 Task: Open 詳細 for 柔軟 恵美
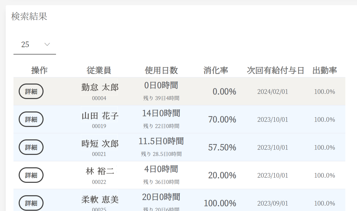[31, 203]
